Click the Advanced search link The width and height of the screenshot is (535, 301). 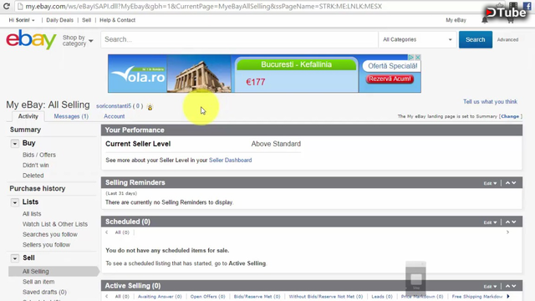[x=507, y=39]
